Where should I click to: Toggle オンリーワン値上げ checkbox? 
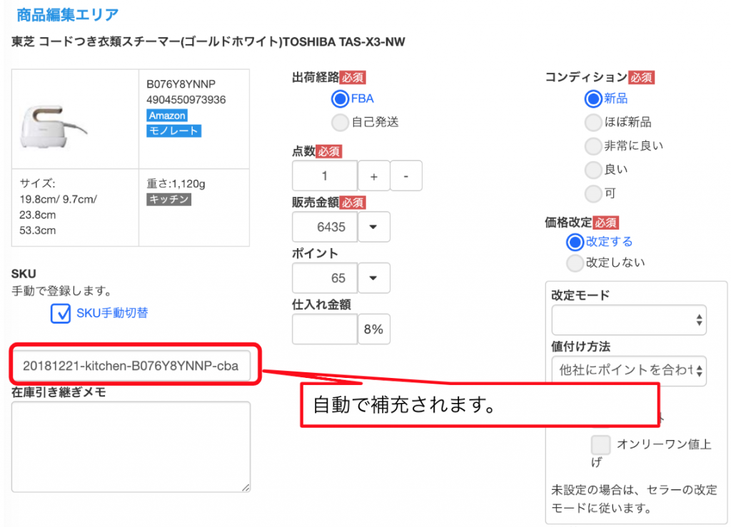(600, 444)
